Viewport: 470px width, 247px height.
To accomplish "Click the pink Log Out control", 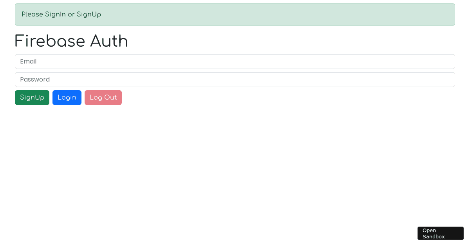I will coord(103,98).
